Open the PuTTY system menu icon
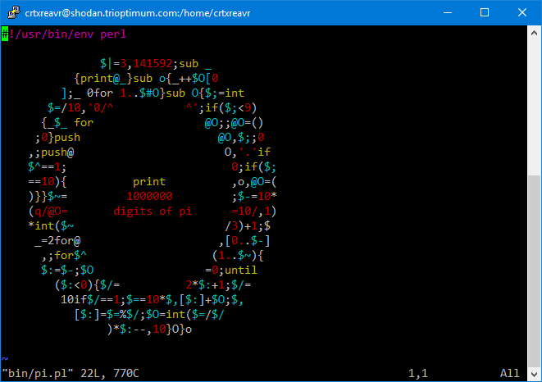 coord(13,12)
